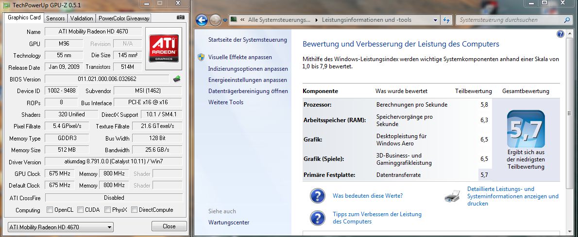Open Weitere Tools link
The width and height of the screenshot is (578, 237).
coord(226,102)
